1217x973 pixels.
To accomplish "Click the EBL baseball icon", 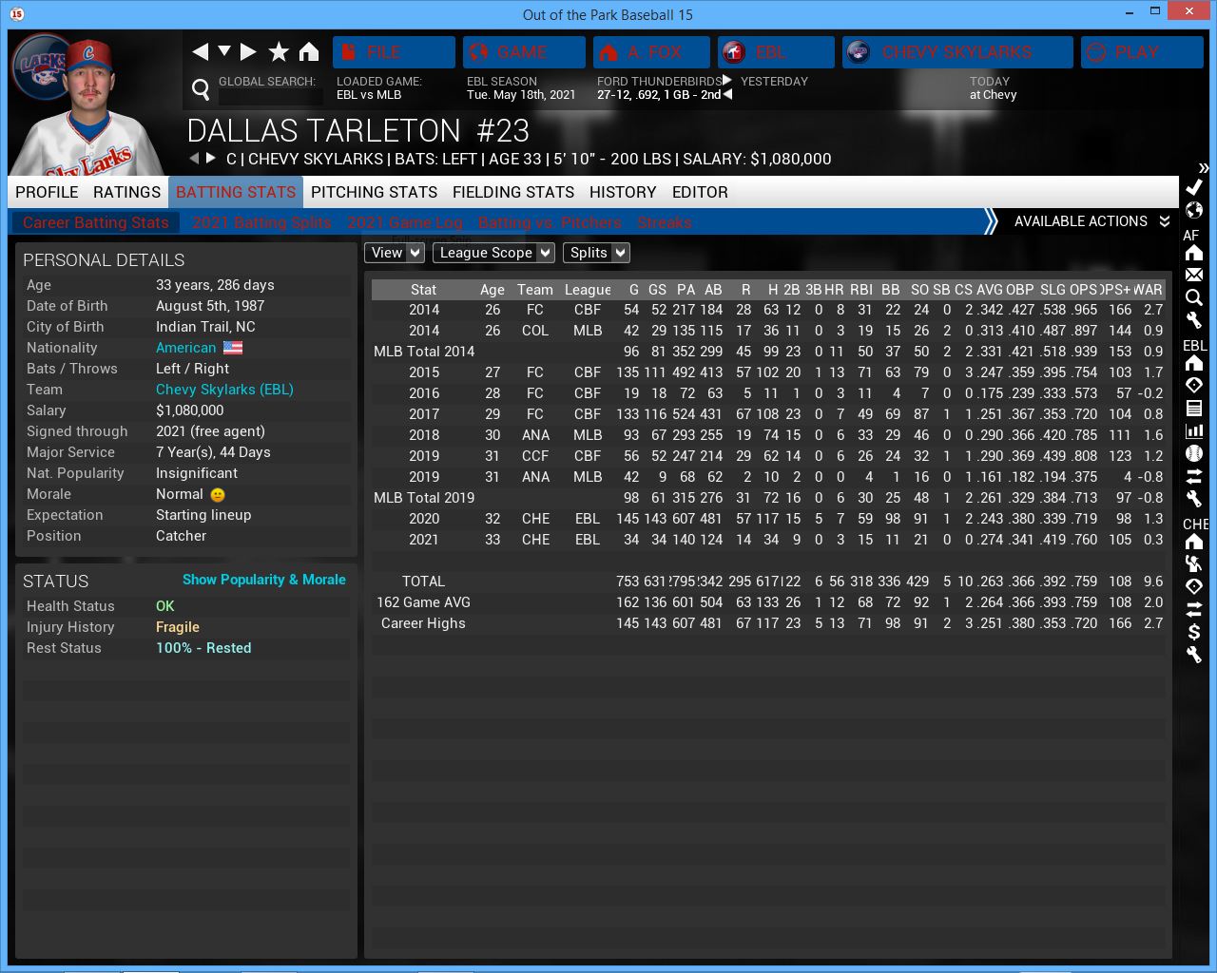I will tap(1194, 453).
